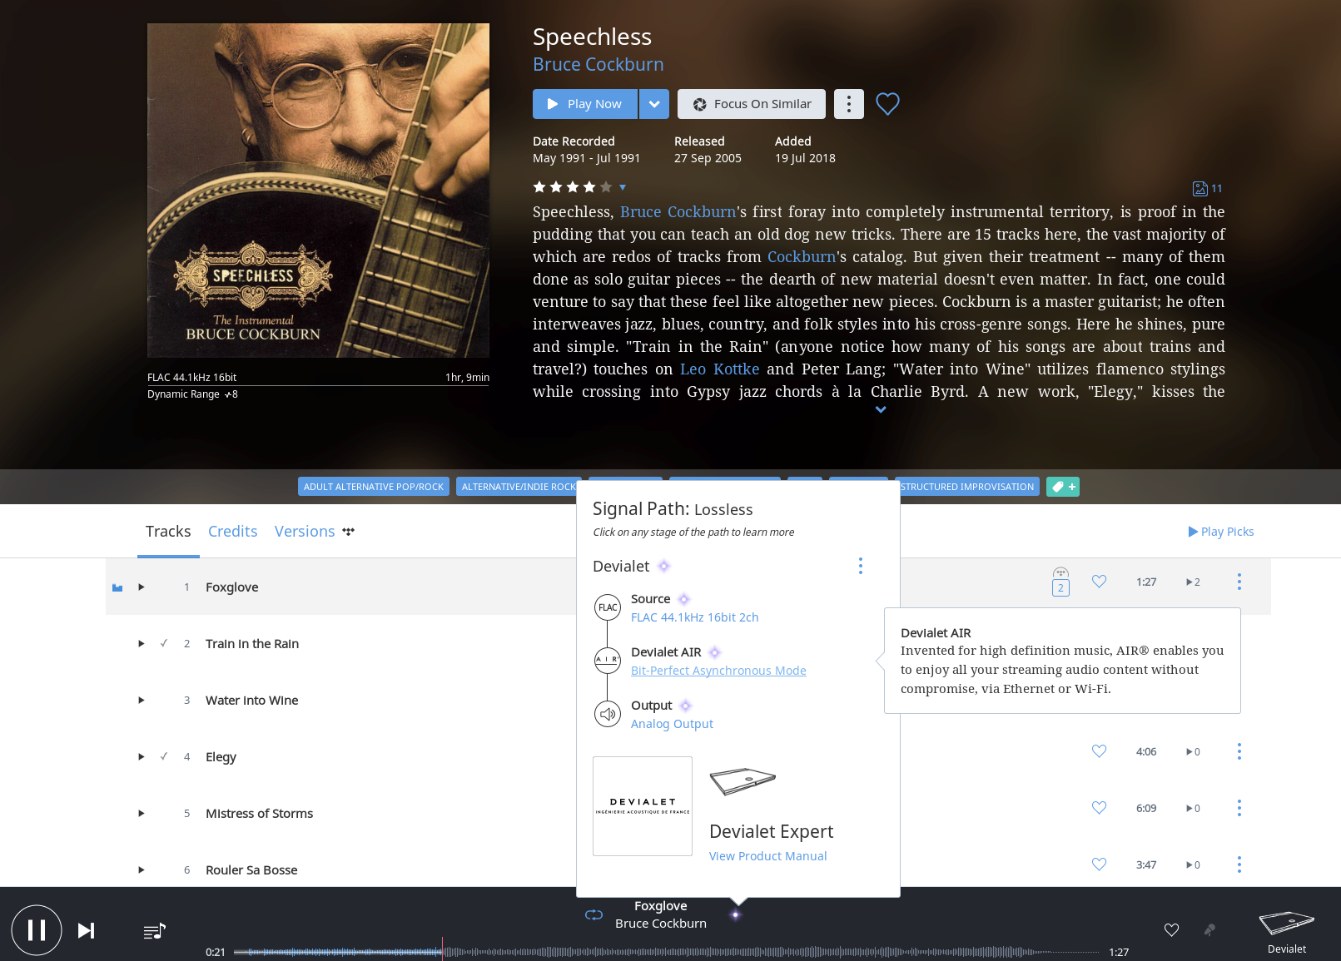
Task: Expand Play Now dropdown arrow
Action: pos(654,104)
